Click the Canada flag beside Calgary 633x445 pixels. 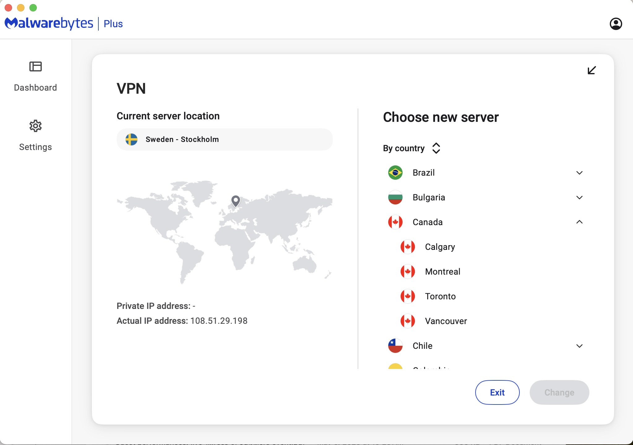point(408,247)
